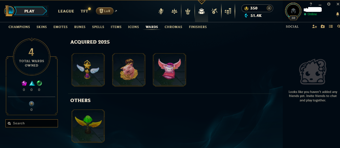Select the star winged ward thumbnail
Image resolution: width=340 pixels, height=148 pixels.
point(88,70)
